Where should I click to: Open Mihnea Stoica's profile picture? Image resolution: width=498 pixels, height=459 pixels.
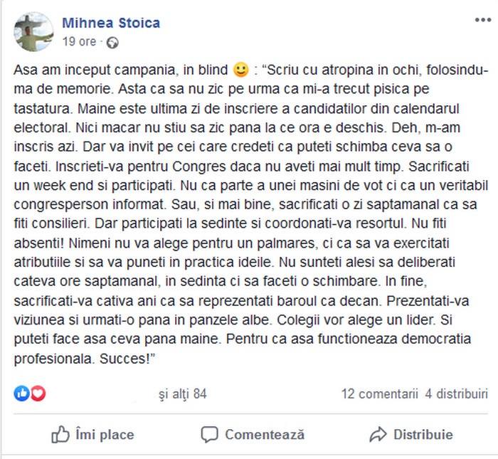[x=33, y=32]
